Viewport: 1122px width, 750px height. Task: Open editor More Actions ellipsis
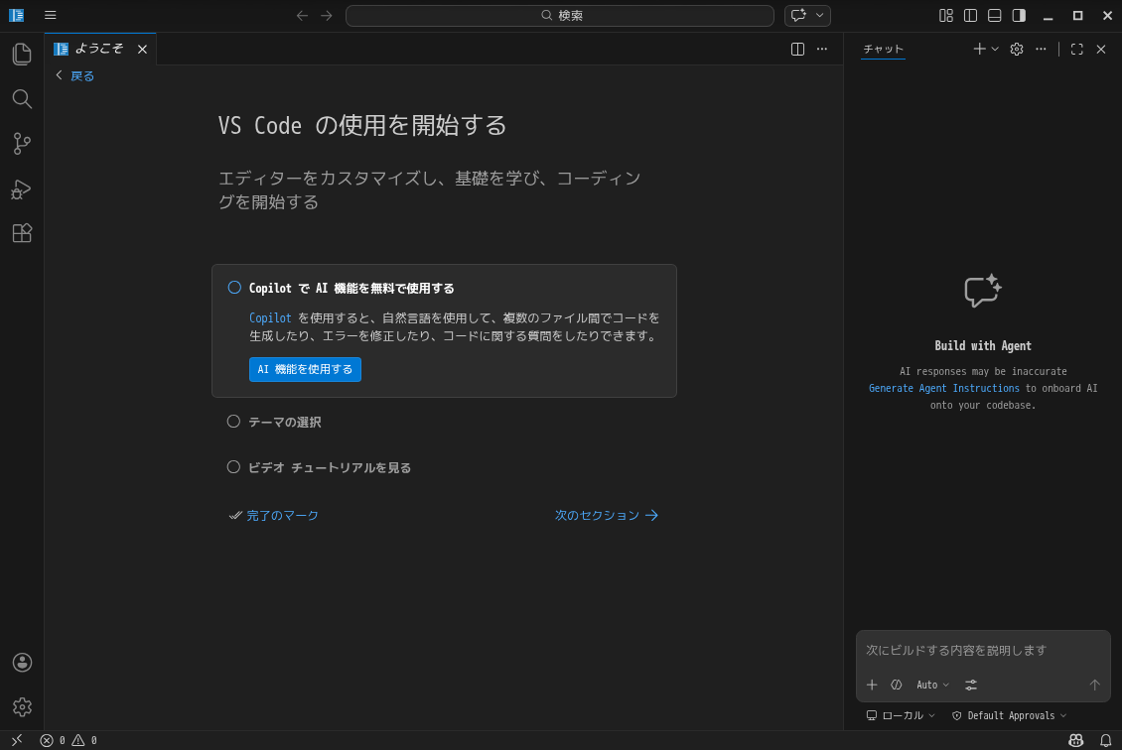[822, 49]
